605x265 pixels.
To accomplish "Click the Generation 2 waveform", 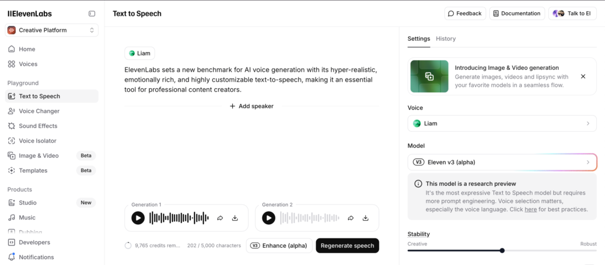I will 310,218.
